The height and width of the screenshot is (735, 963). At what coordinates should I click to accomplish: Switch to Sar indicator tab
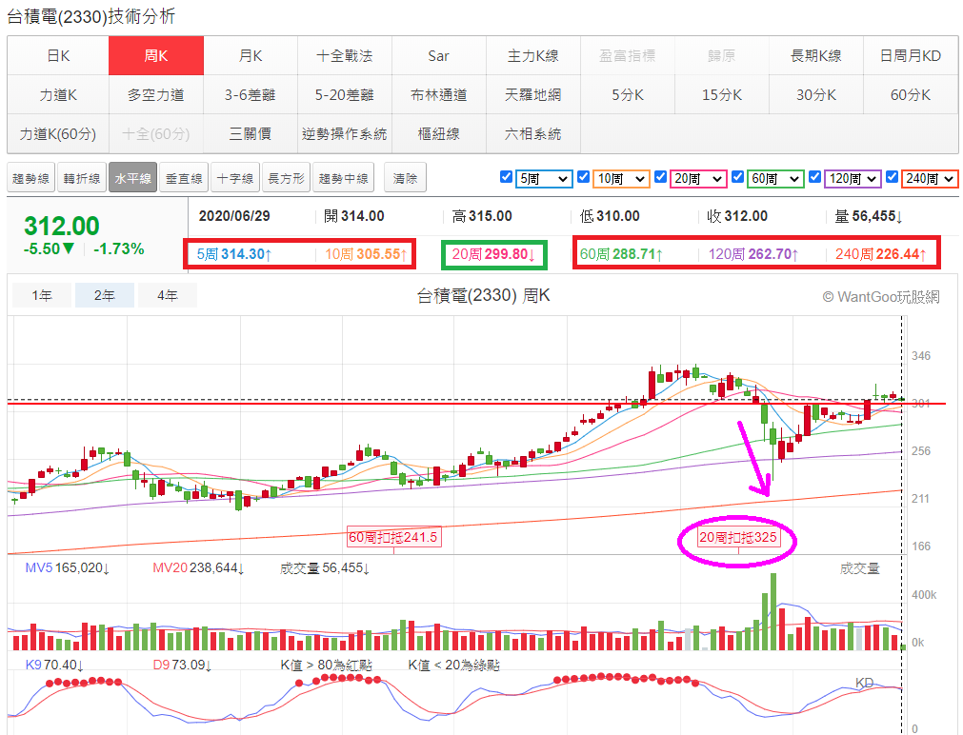point(438,56)
